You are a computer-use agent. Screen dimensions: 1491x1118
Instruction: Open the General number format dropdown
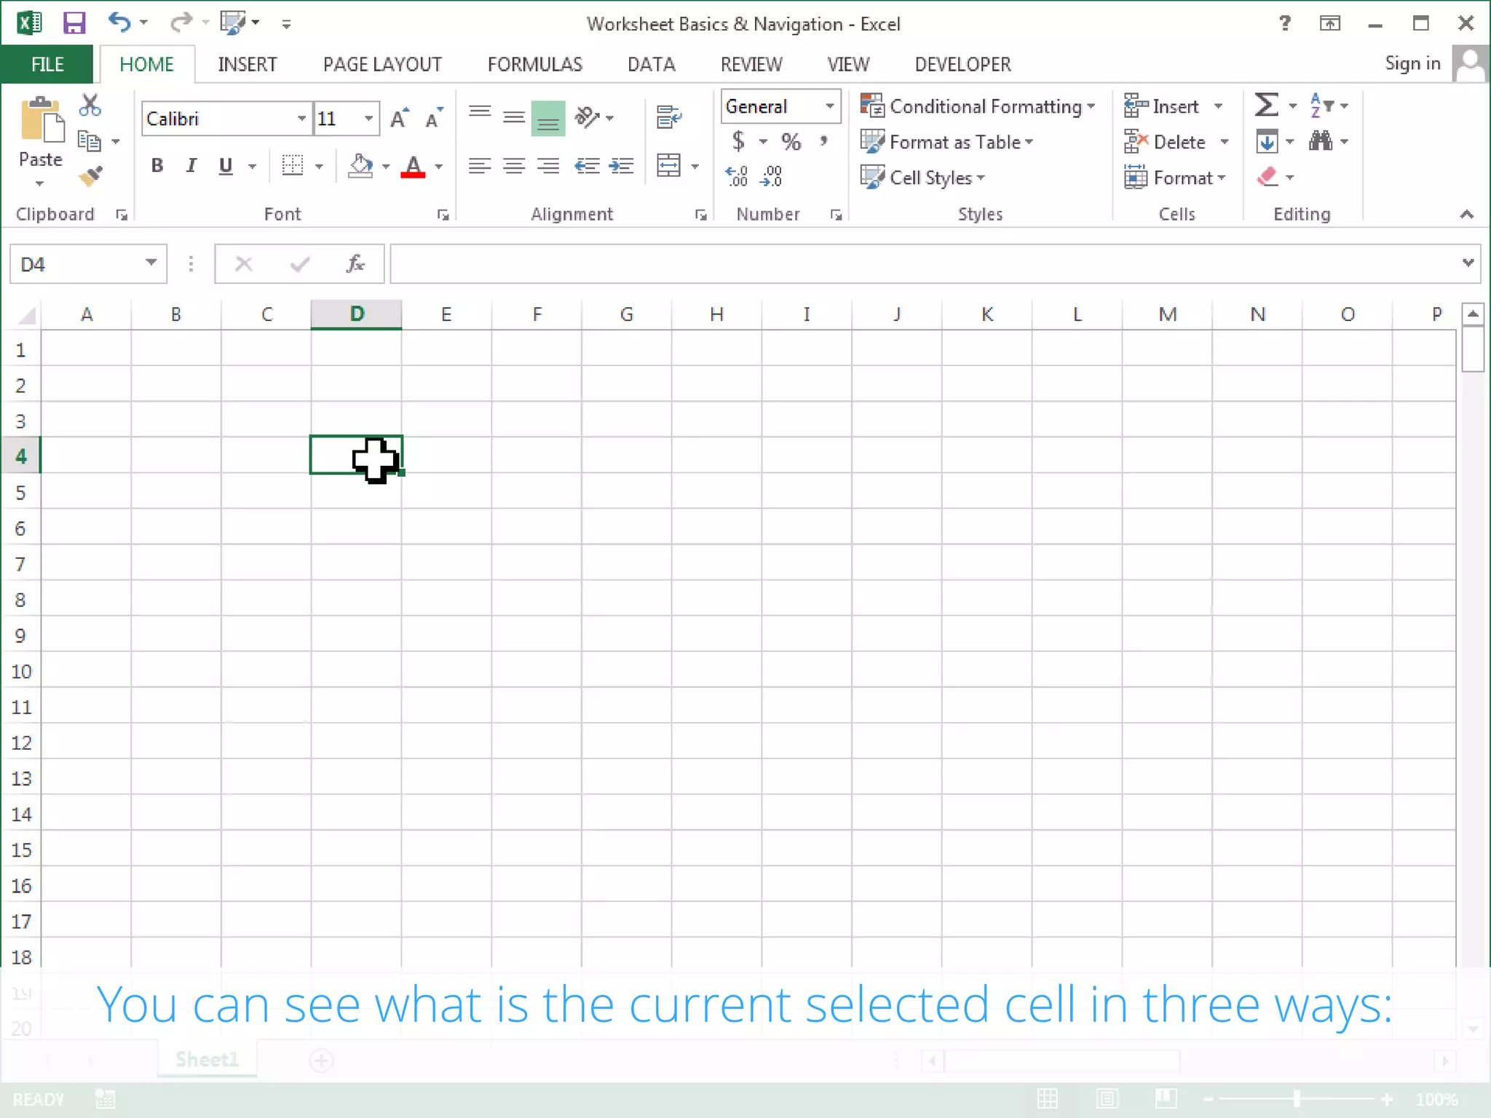click(829, 106)
